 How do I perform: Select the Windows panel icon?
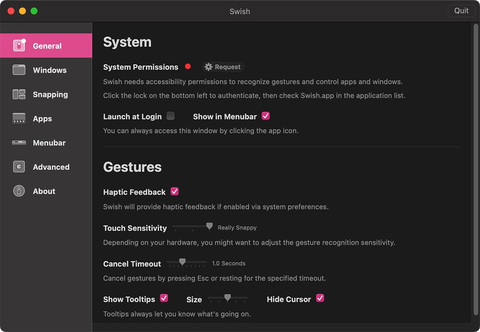point(19,70)
